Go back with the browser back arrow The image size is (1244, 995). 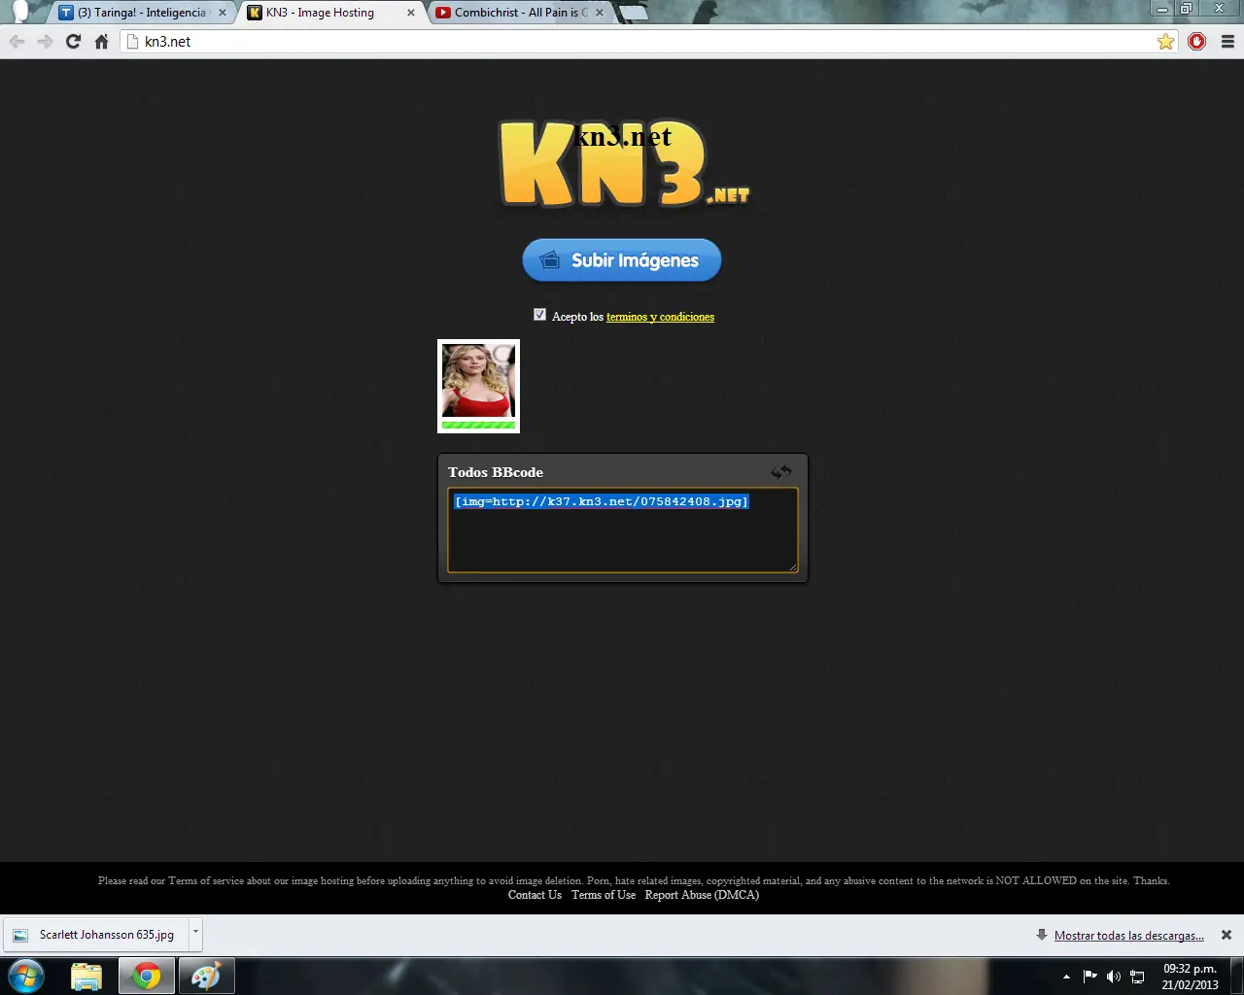(17, 42)
